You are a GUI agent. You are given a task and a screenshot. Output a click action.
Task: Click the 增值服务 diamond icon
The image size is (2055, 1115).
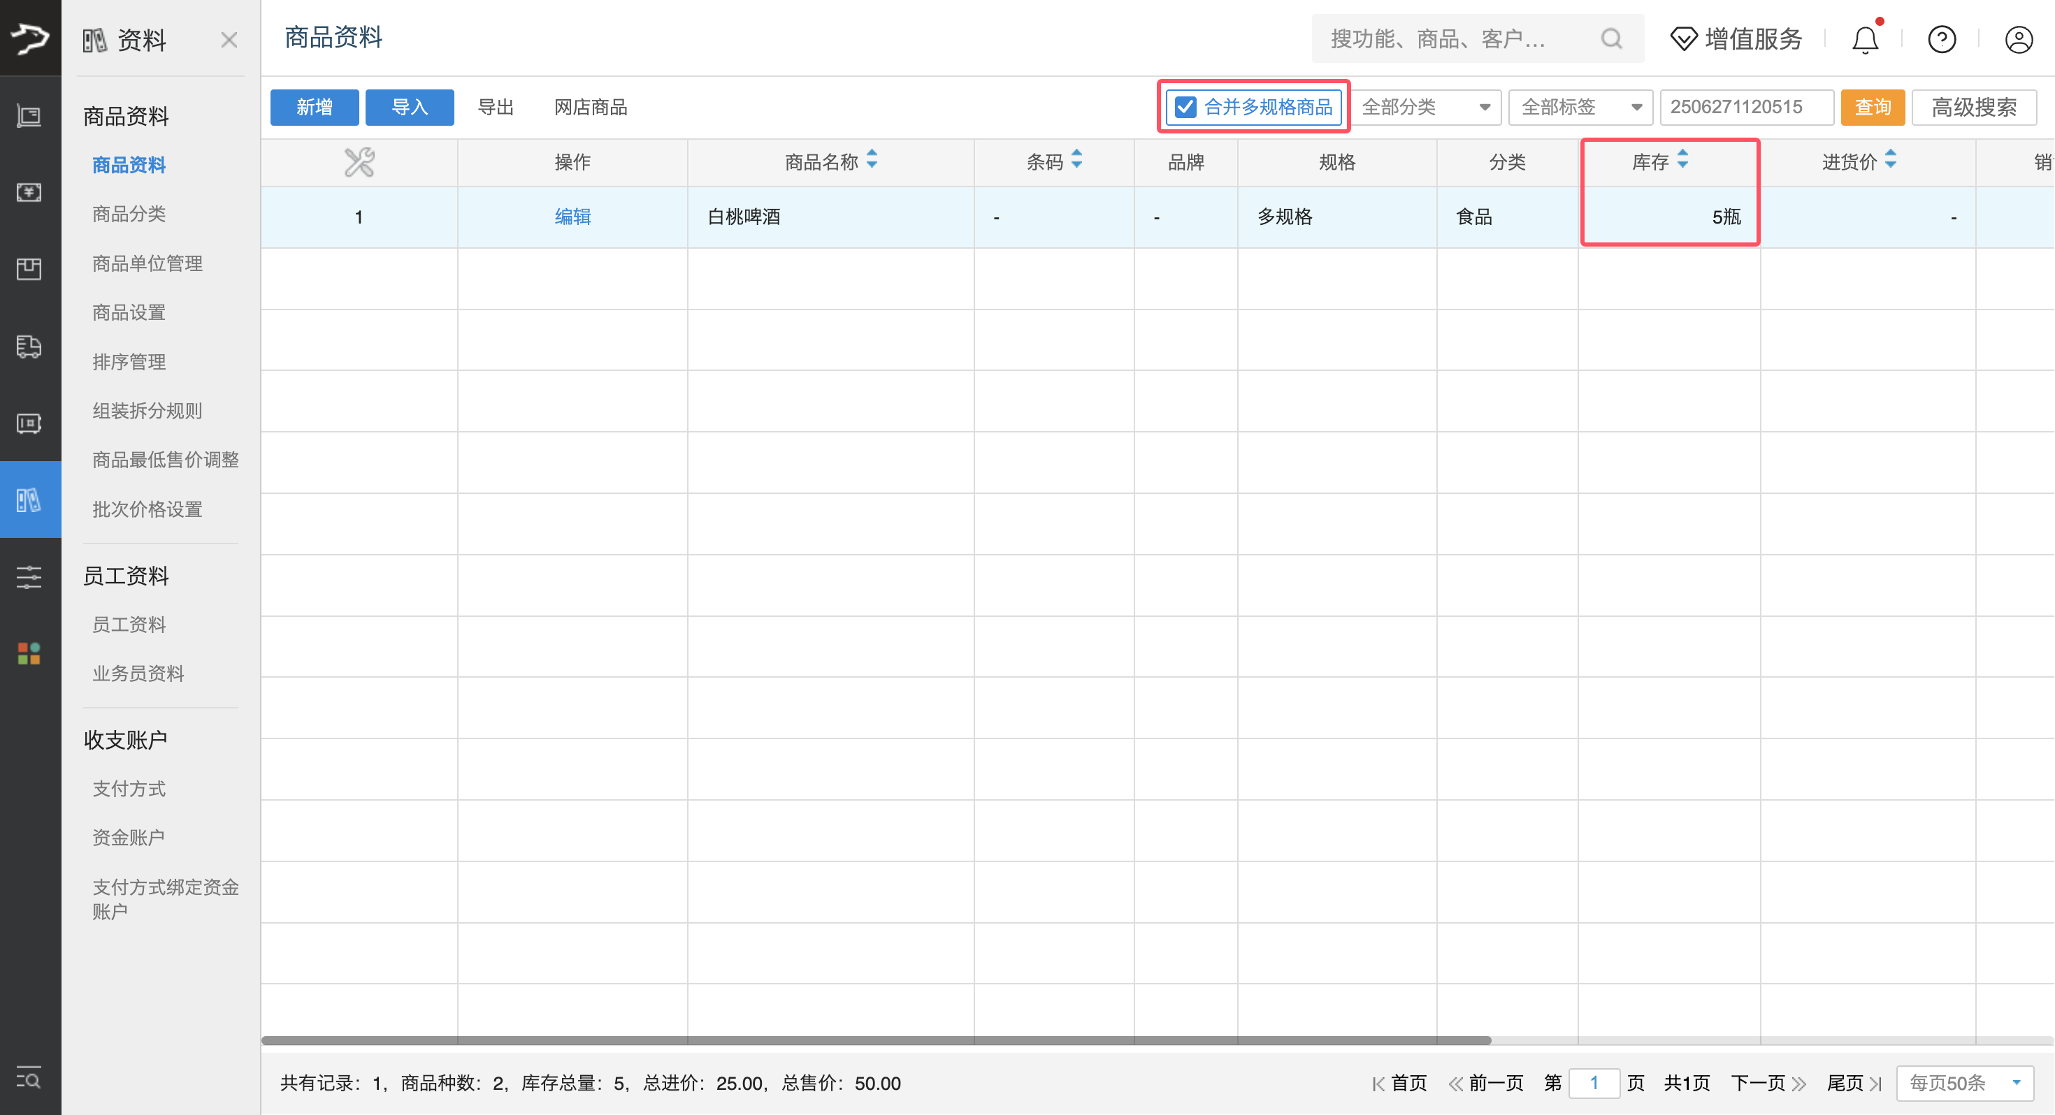[x=1683, y=38]
